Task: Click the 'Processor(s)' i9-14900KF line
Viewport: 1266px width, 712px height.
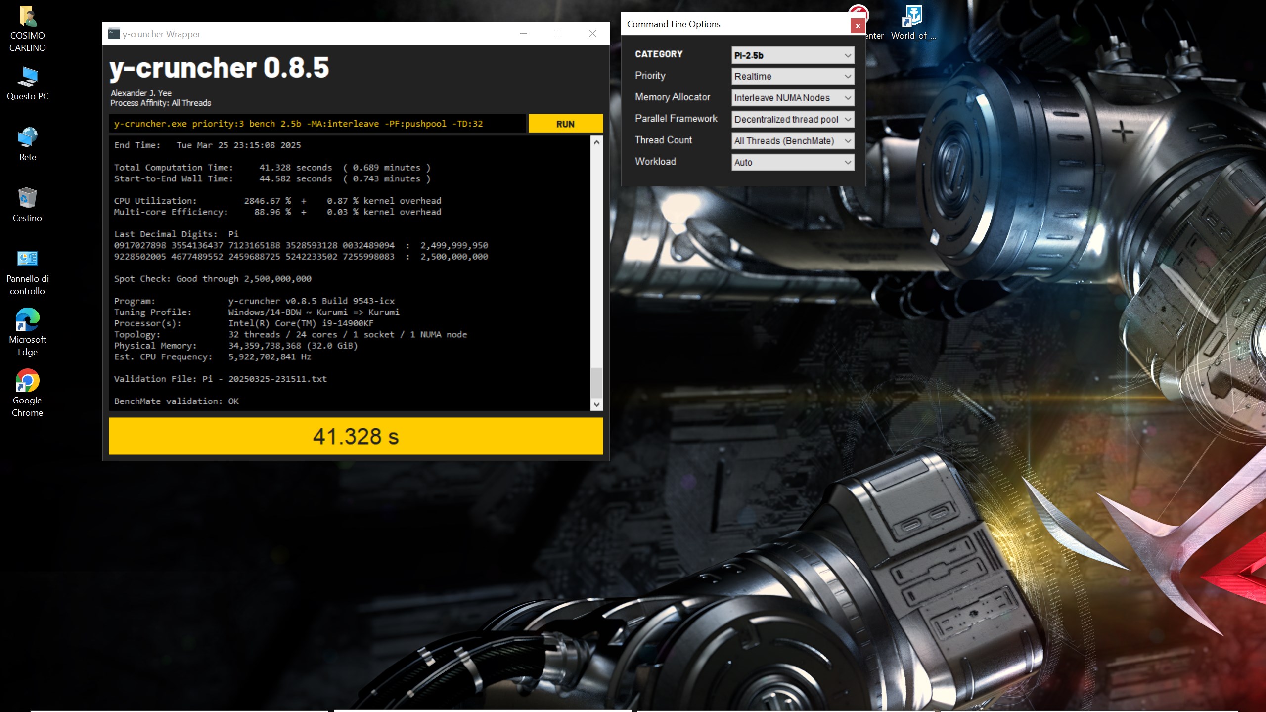Action: tap(244, 323)
